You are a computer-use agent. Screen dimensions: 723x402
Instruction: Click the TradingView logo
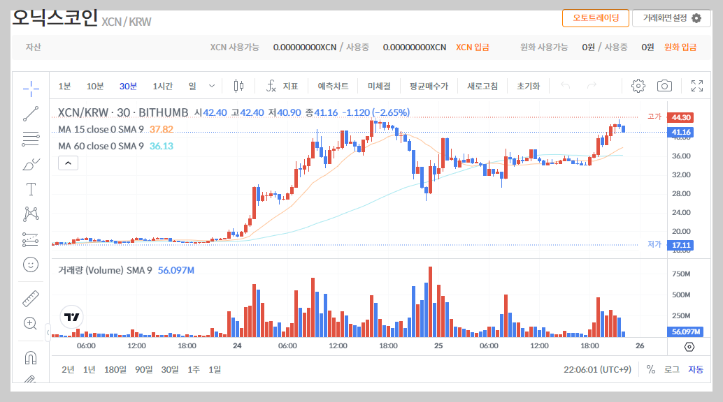coord(71,317)
